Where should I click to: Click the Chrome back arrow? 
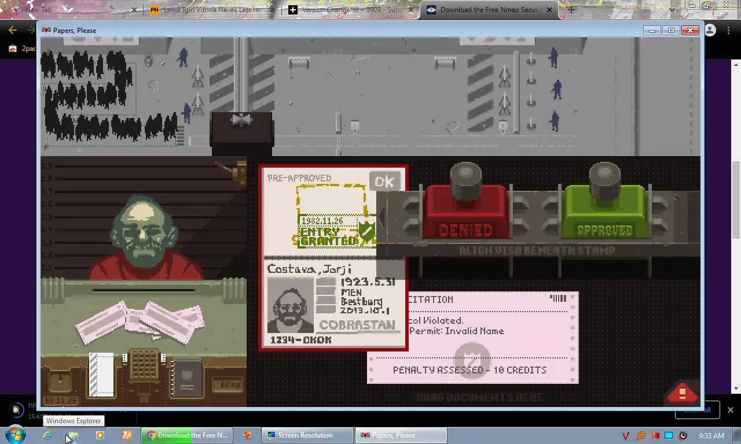click(x=13, y=30)
